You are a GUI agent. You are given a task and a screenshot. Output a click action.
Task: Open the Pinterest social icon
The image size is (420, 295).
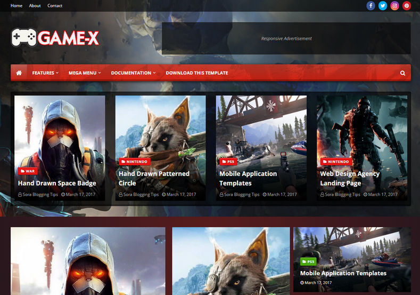tap(407, 6)
